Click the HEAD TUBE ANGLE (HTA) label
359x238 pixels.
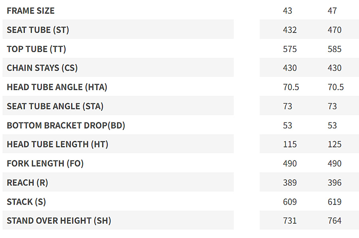point(57,87)
